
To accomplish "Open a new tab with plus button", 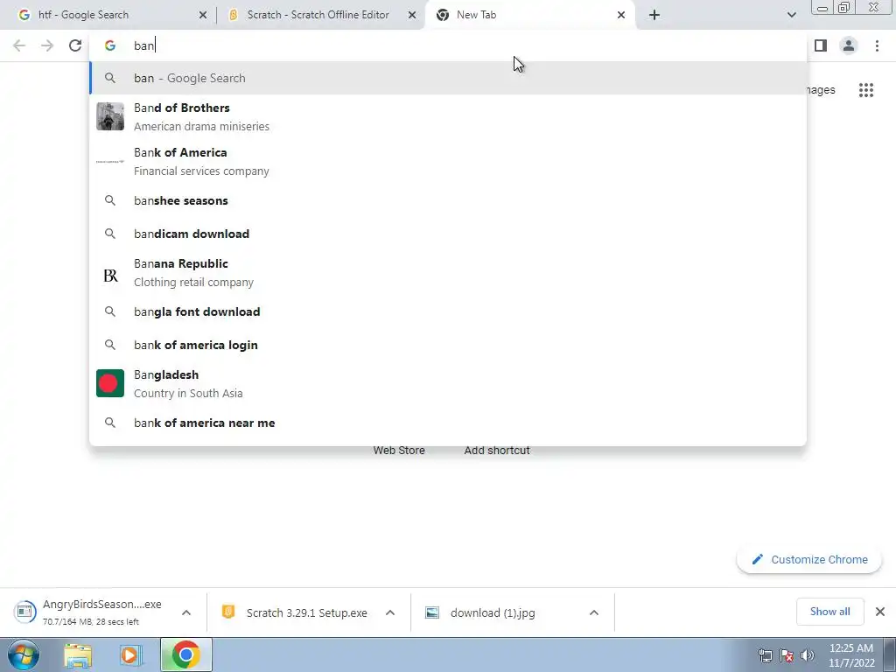I will pos(654,15).
